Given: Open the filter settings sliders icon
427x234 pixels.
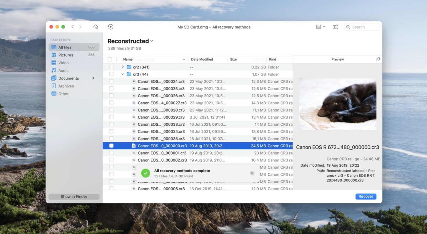Looking at the screenshot, I should click(x=336, y=27).
